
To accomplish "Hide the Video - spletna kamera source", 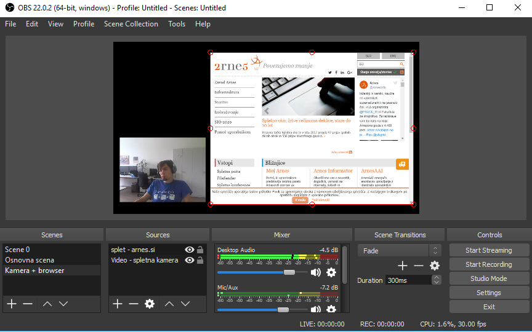I will pos(190,260).
